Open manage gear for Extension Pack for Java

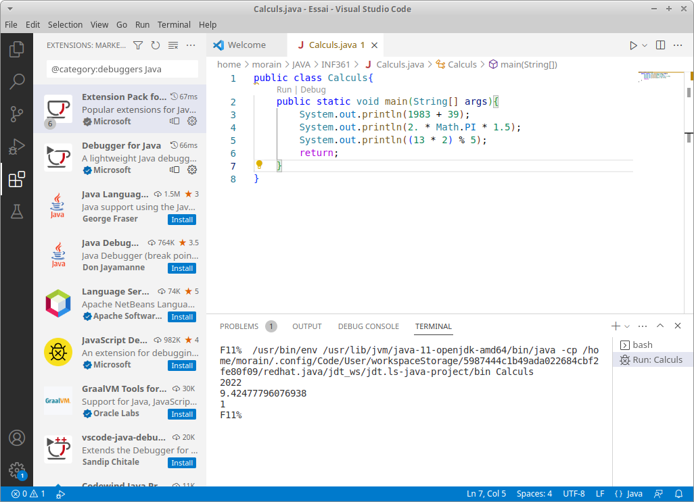tap(192, 121)
